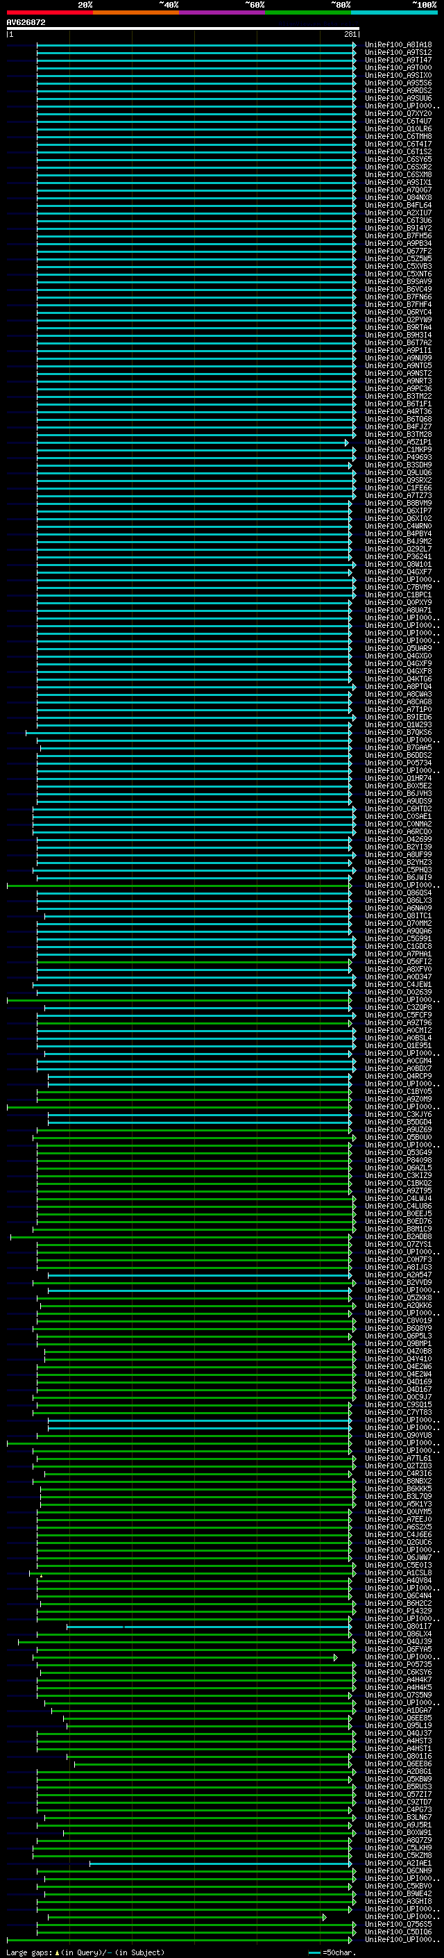
Task: Select hit UniRef100_C5G991
Action: (x=398, y=939)
